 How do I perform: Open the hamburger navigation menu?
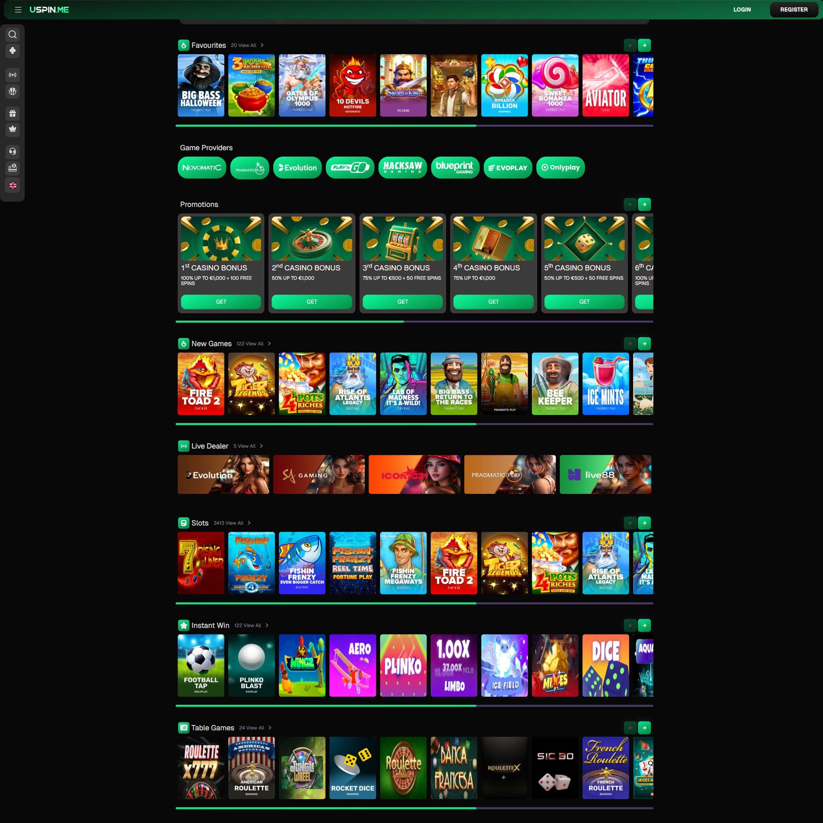[x=18, y=9]
